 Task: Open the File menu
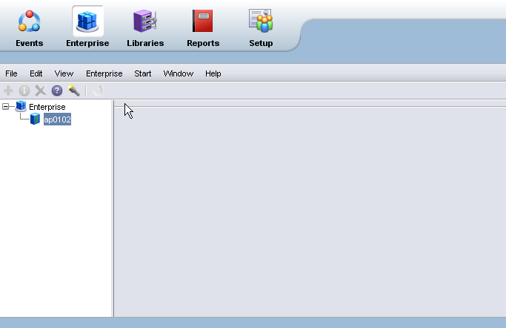(11, 73)
